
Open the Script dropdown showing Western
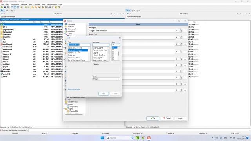pyautogui.click(x=106, y=79)
